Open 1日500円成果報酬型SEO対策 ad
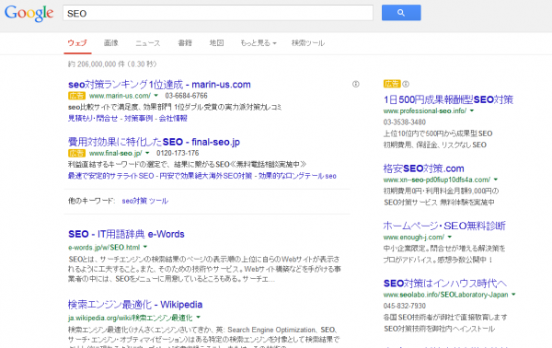Viewport: 552px width, 348px height. [448, 99]
